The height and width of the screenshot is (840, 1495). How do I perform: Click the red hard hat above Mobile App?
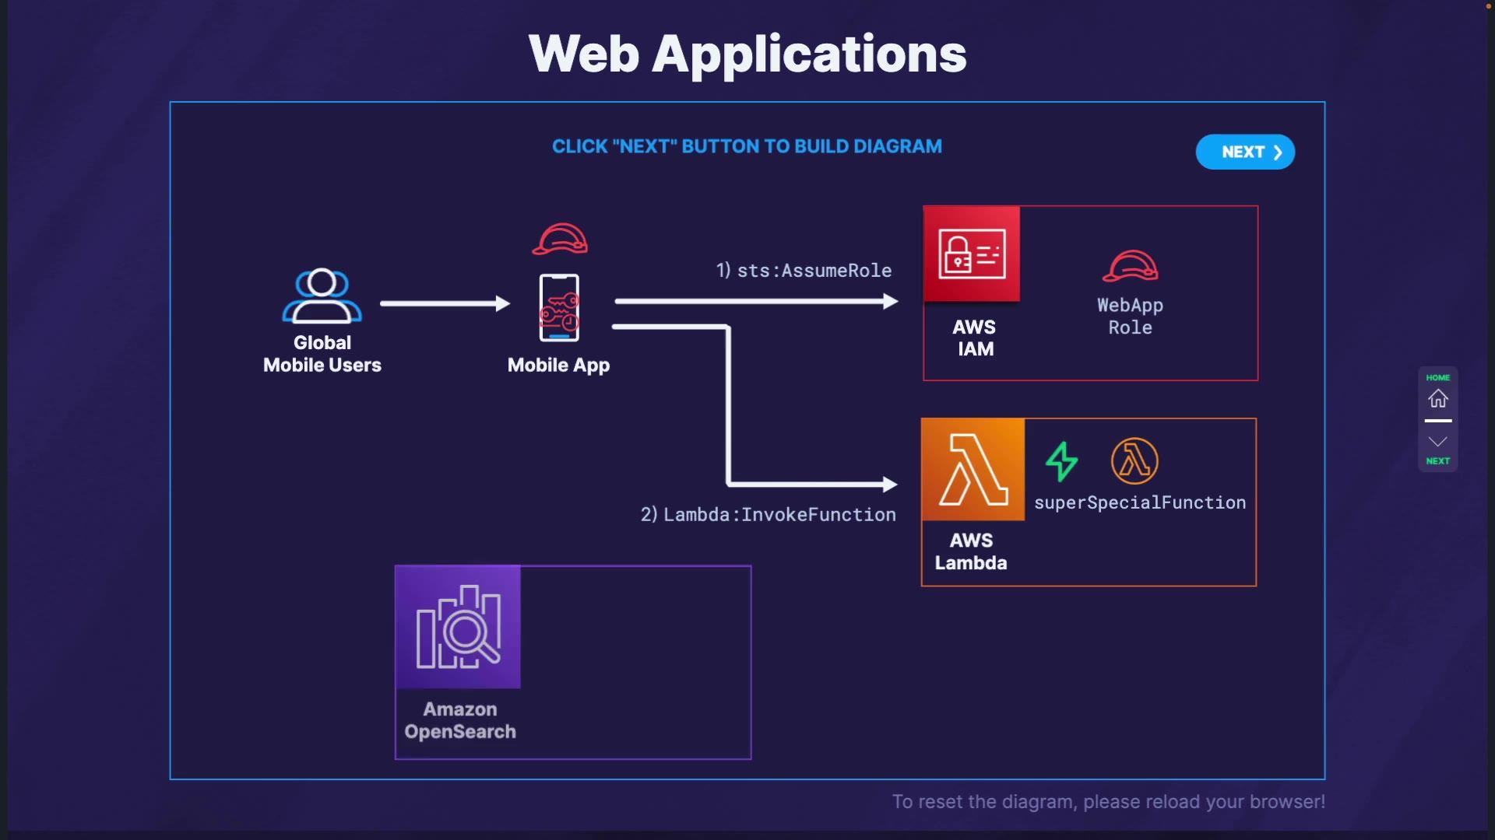pyautogui.click(x=560, y=239)
